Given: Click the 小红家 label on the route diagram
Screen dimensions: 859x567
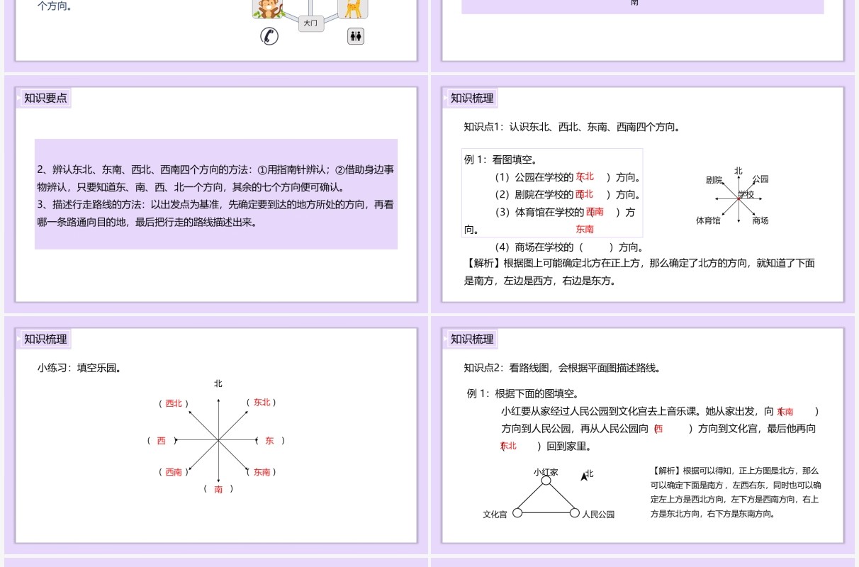Looking at the screenshot, I should click(546, 471).
